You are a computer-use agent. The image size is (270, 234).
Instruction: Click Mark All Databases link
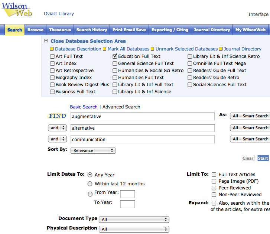tap(129, 49)
